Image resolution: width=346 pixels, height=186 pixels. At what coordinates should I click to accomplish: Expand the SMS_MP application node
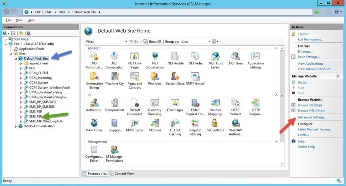tap(21, 117)
